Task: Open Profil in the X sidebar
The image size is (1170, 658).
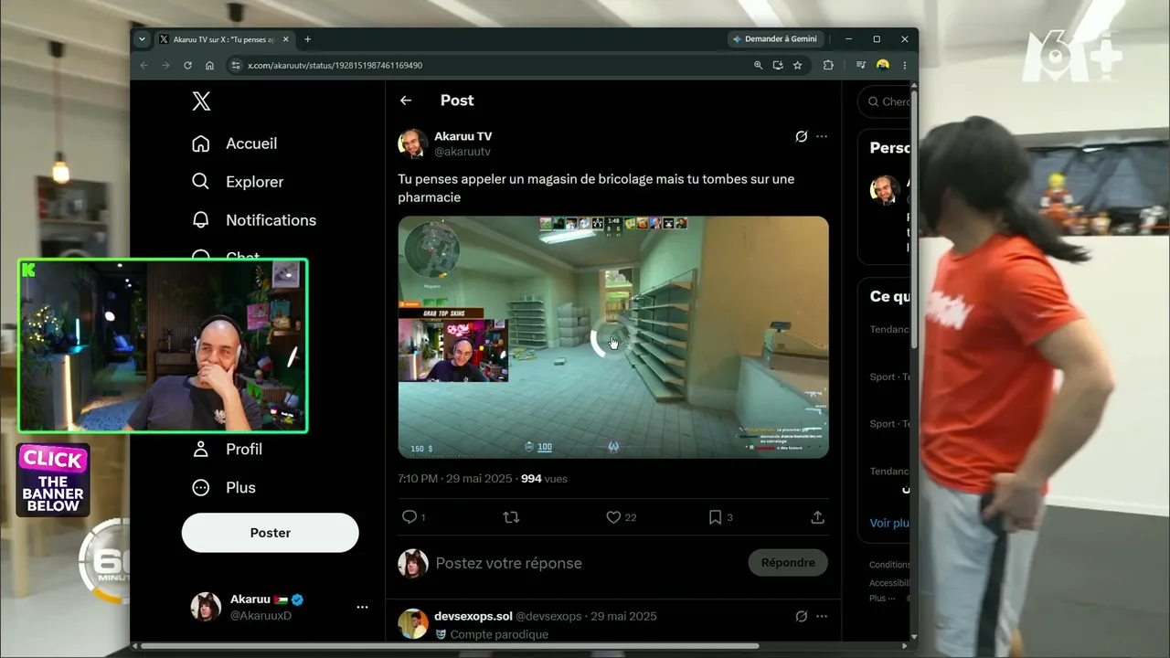Action: (228, 449)
